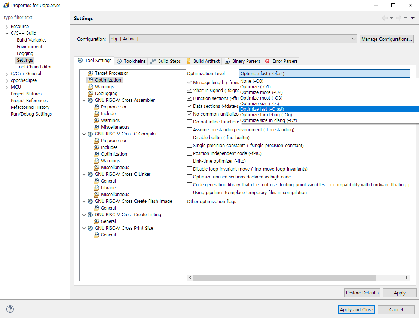The image size is (419, 318).
Task: Uncheck the Data sections checkbox
Action: pos(189,106)
